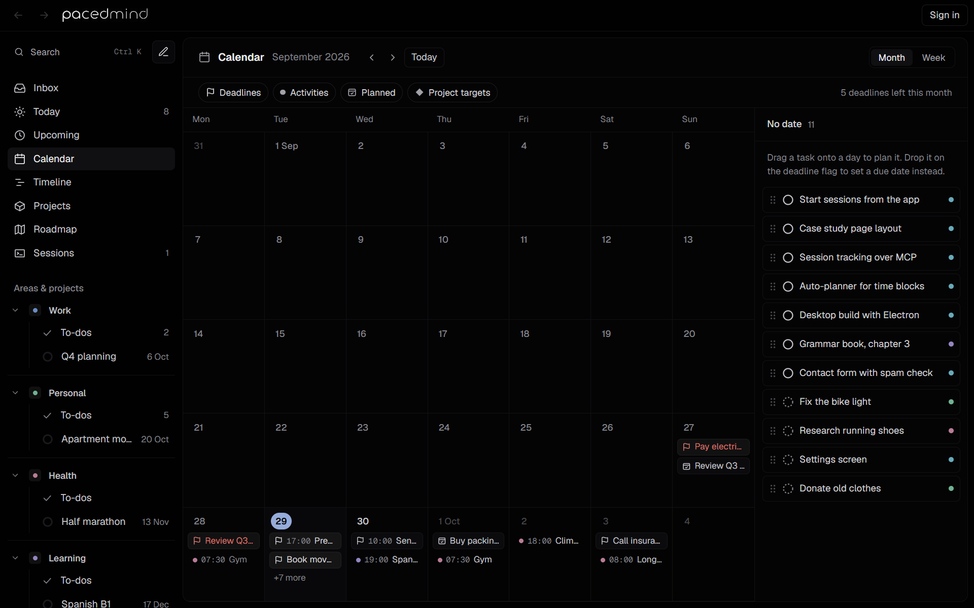Click the Timeline icon in the sidebar
Image resolution: width=974 pixels, height=608 pixels.
pyautogui.click(x=20, y=182)
